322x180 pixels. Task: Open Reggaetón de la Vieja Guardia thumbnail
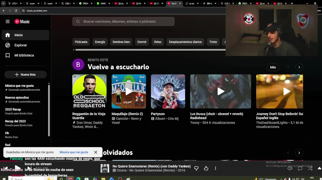(89, 91)
